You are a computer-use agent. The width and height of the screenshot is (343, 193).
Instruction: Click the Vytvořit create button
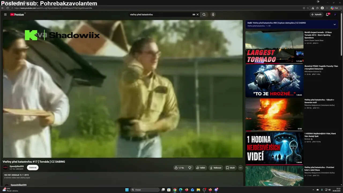click(316, 14)
